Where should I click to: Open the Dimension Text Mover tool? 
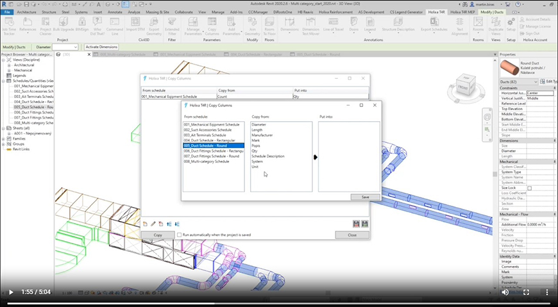click(310, 26)
